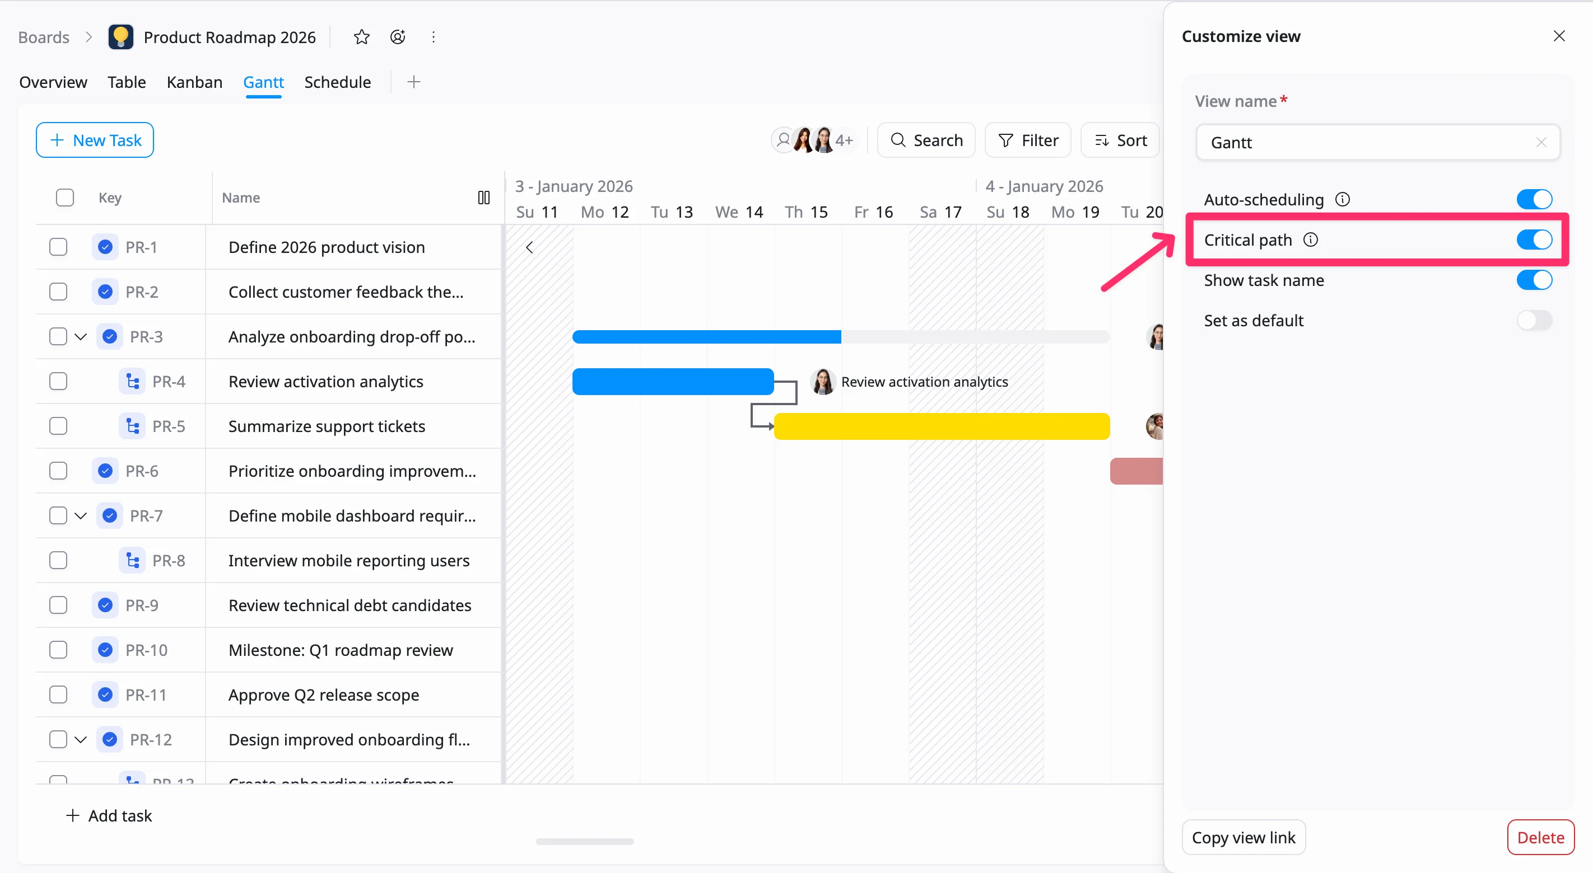1593x873 pixels.
Task: Close the Customize view panel
Action: pyautogui.click(x=1559, y=36)
